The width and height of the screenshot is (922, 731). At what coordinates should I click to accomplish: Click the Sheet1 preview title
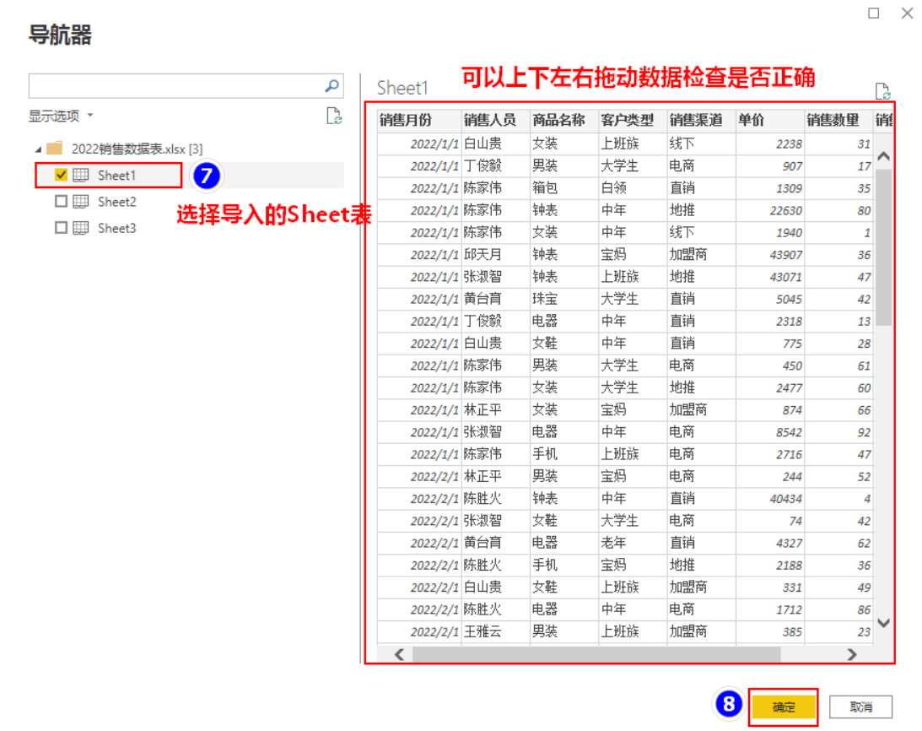point(402,89)
